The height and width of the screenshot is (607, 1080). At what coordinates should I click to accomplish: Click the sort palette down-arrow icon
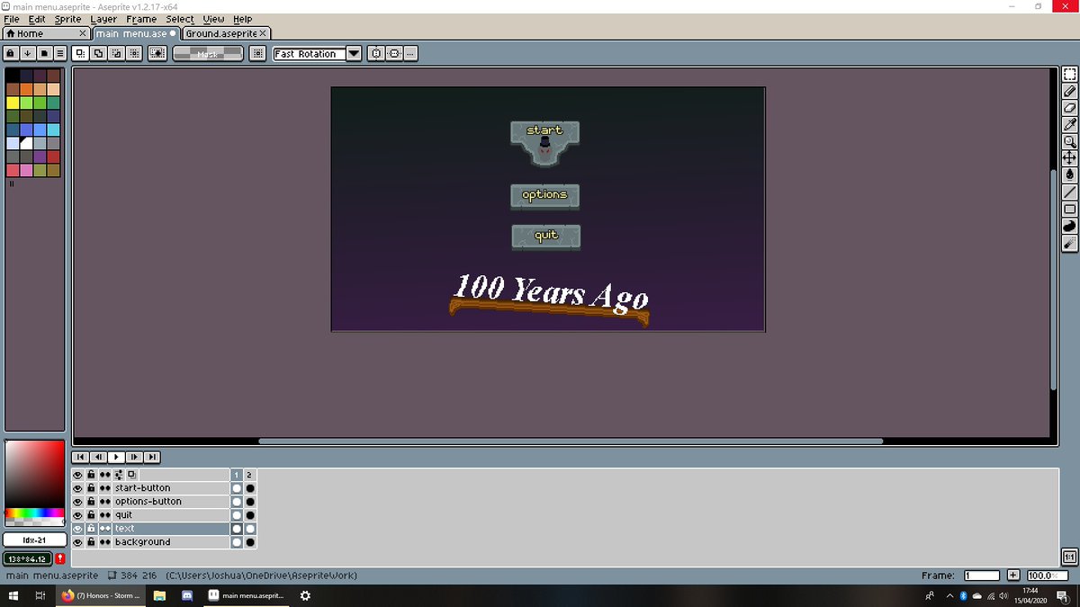(x=28, y=53)
